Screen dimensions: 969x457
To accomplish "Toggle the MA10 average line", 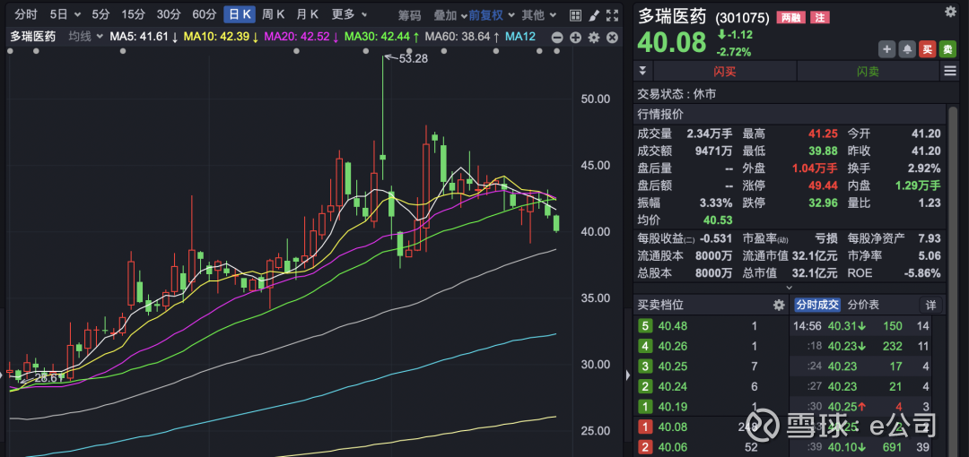I will (x=221, y=37).
